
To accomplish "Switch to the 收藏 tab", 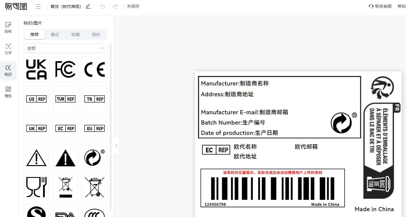I will click(x=76, y=34).
